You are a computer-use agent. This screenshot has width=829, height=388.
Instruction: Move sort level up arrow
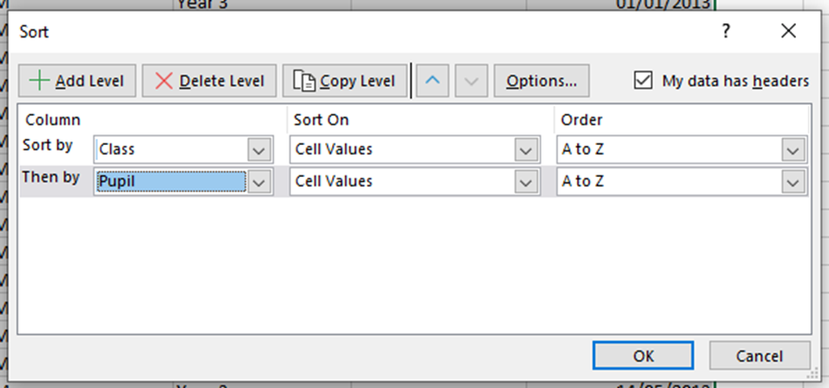coord(433,81)
